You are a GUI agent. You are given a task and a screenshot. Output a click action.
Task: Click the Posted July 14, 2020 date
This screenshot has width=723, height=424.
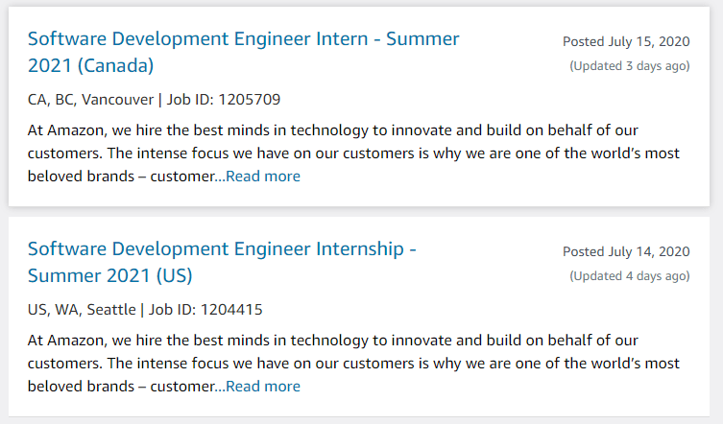tap(626, 252)
